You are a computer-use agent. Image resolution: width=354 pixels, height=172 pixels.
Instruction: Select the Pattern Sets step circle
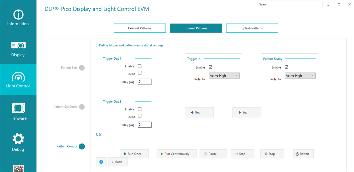[x=82, y=68]
